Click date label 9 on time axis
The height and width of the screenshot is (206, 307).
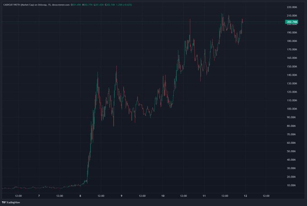(x=121, y=196)
